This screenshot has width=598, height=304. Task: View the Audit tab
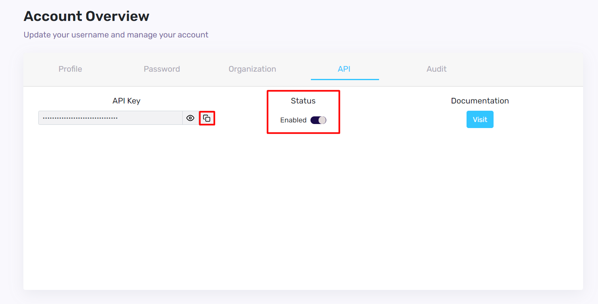pyautogui.click(x=436, y=69)
